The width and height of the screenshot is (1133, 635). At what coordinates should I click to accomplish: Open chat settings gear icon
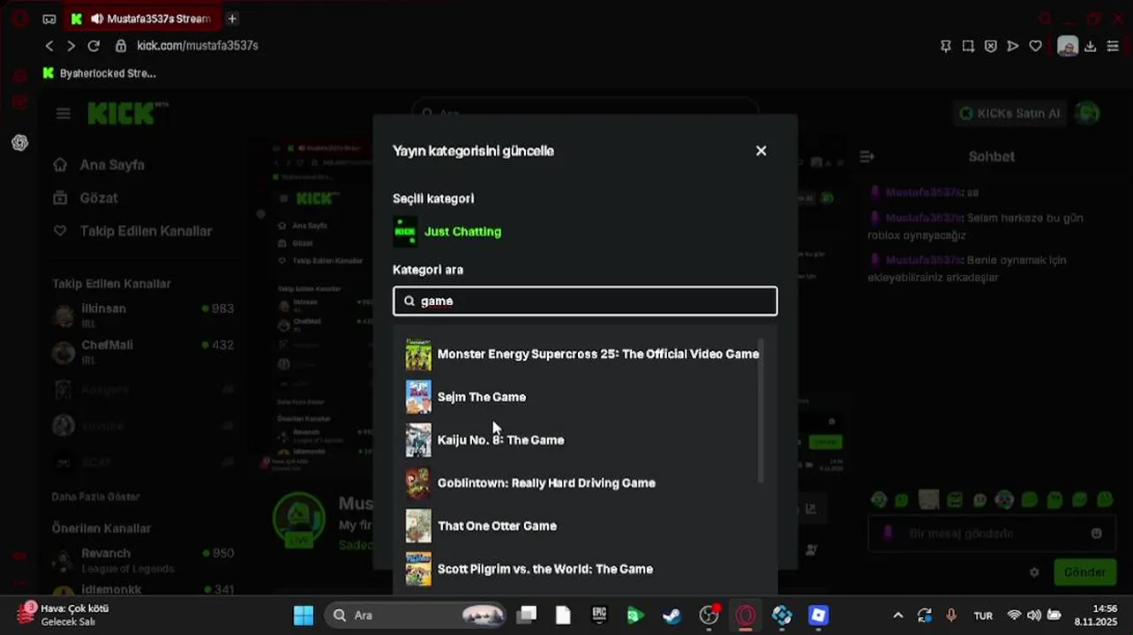pos(1034,572)
